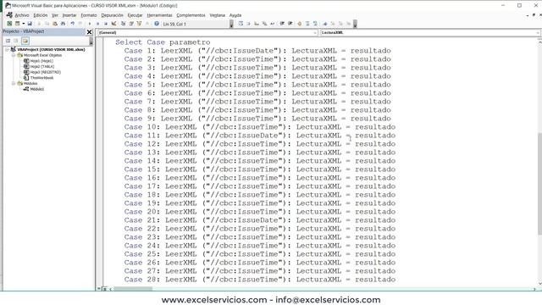Click the View Code icon in the Project panel

click(x=8, y=41)
